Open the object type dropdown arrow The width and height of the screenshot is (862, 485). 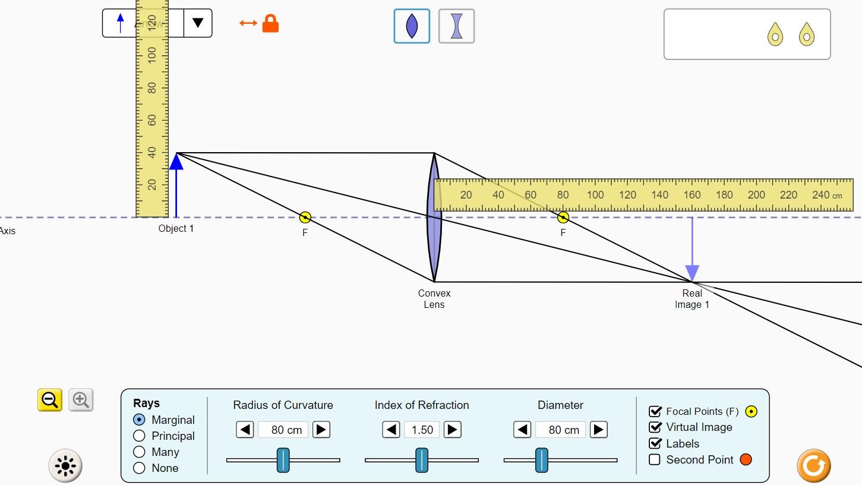pos(198,23)
